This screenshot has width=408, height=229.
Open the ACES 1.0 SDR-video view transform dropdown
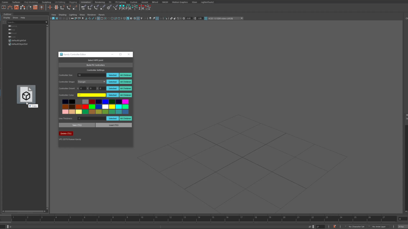click(x=225, y=18)
